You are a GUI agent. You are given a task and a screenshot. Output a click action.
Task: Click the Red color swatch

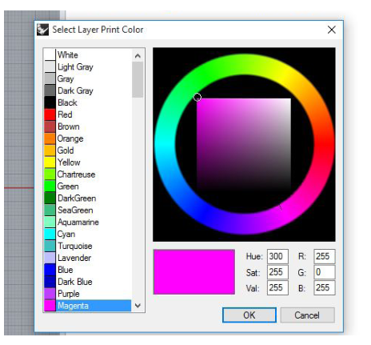(x=50, y=114)
